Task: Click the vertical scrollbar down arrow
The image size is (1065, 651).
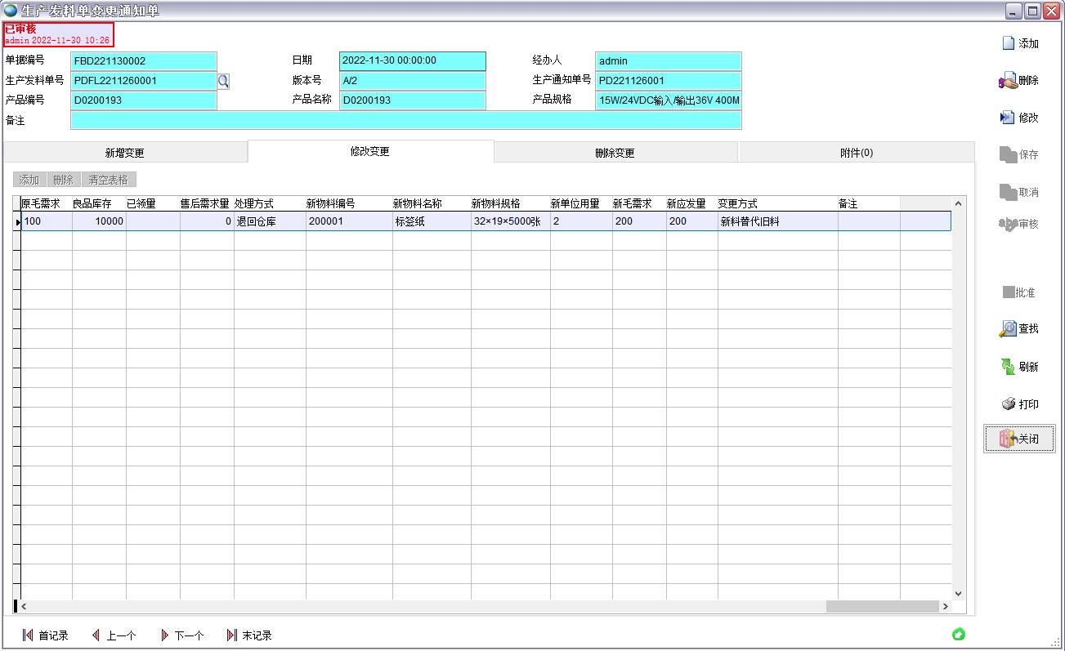Action: tap(959, 594)
